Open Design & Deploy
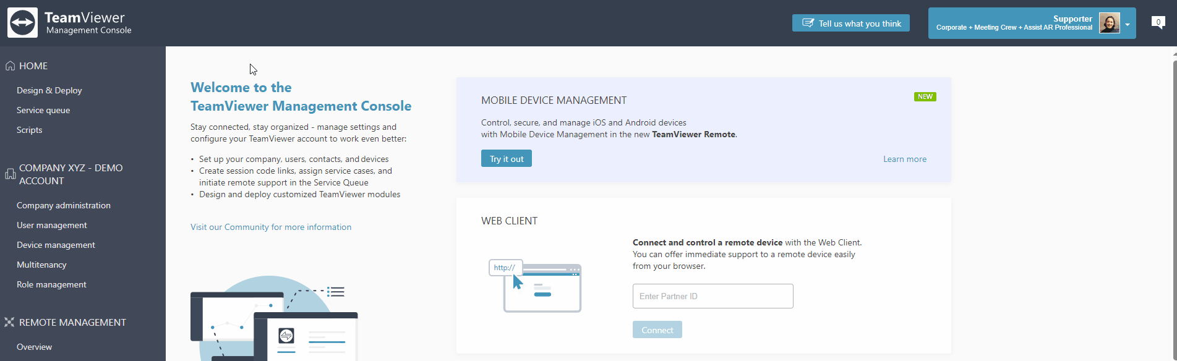 point(49,90)
